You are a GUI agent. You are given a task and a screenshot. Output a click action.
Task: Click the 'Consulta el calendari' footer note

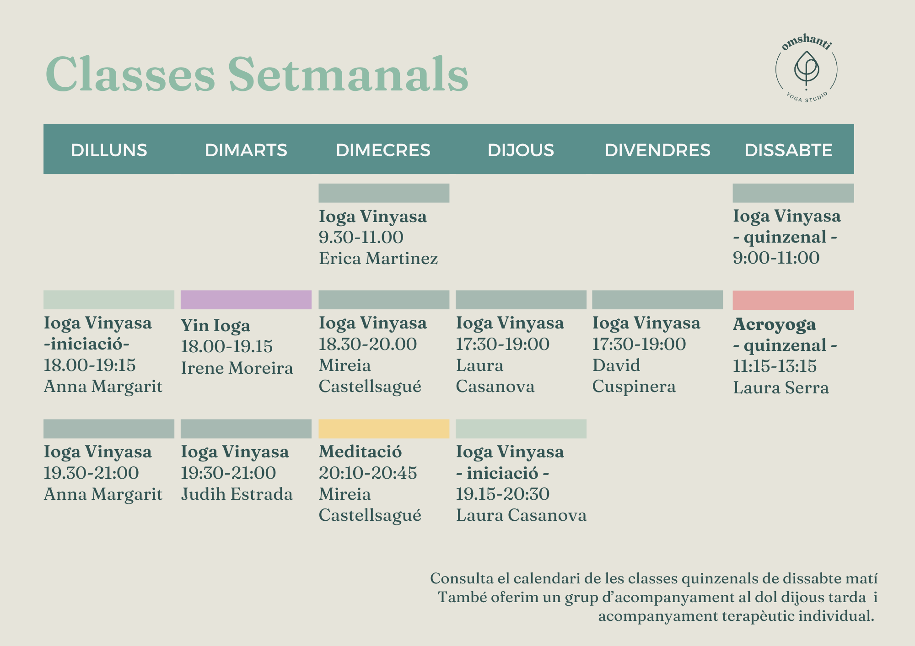654,579
